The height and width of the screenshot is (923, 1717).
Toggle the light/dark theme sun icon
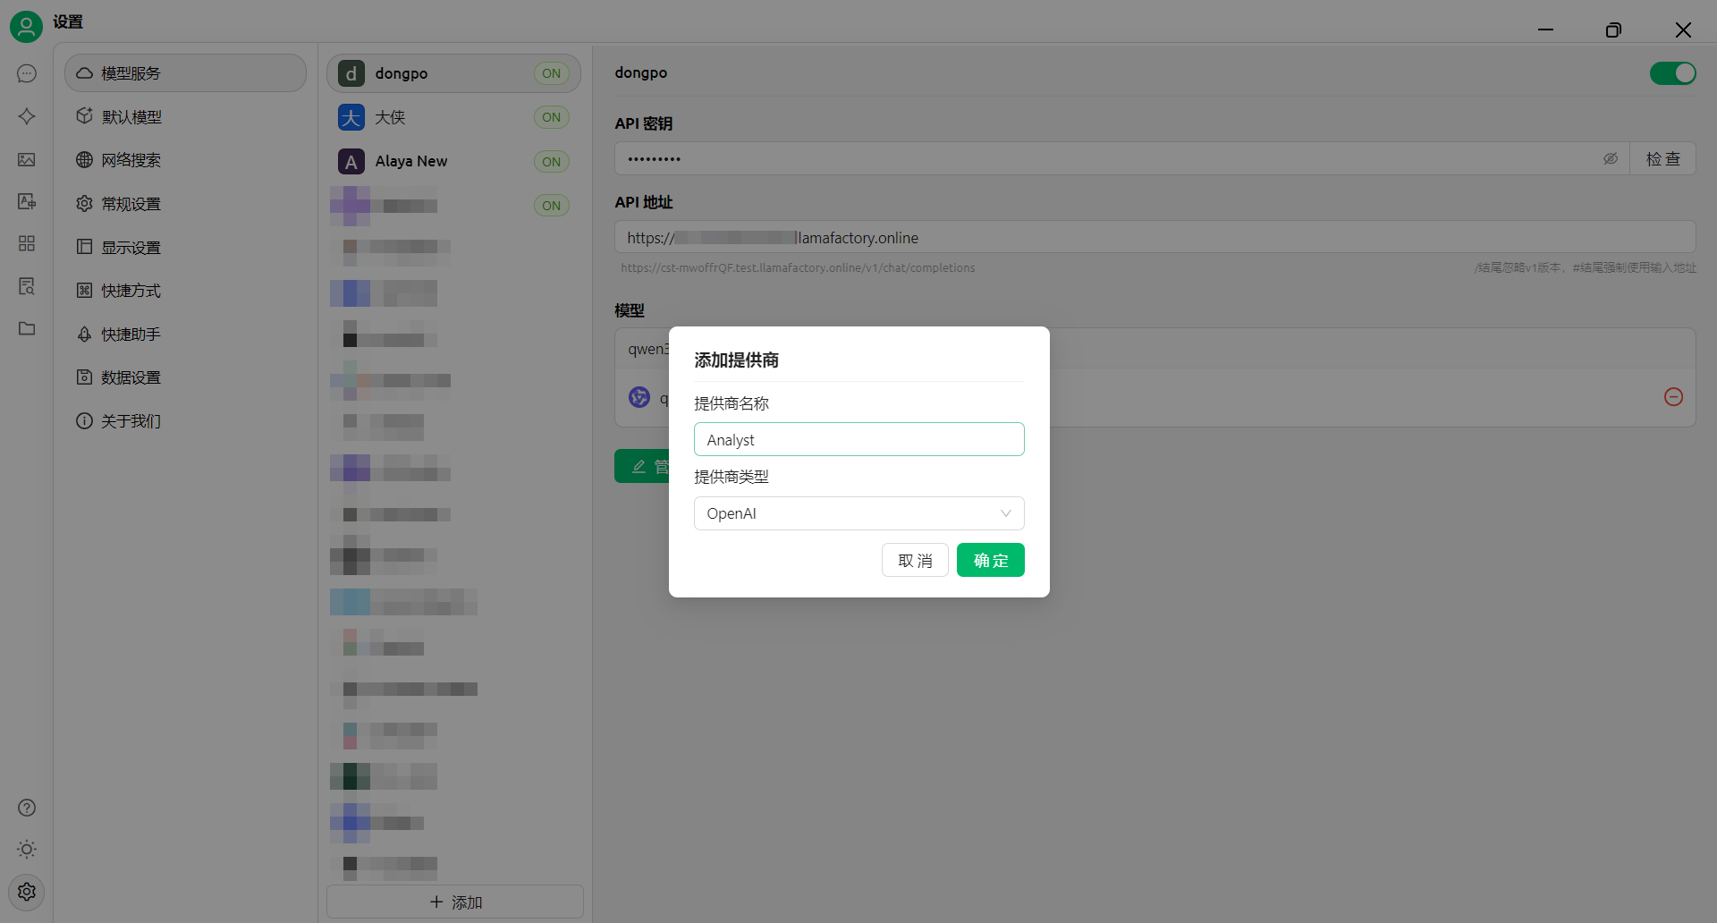26,849
